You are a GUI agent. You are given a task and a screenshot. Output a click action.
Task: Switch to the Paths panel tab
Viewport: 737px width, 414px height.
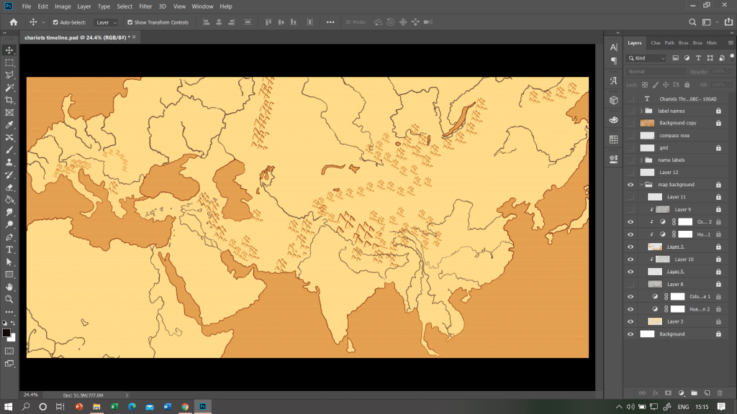[669, 42]
